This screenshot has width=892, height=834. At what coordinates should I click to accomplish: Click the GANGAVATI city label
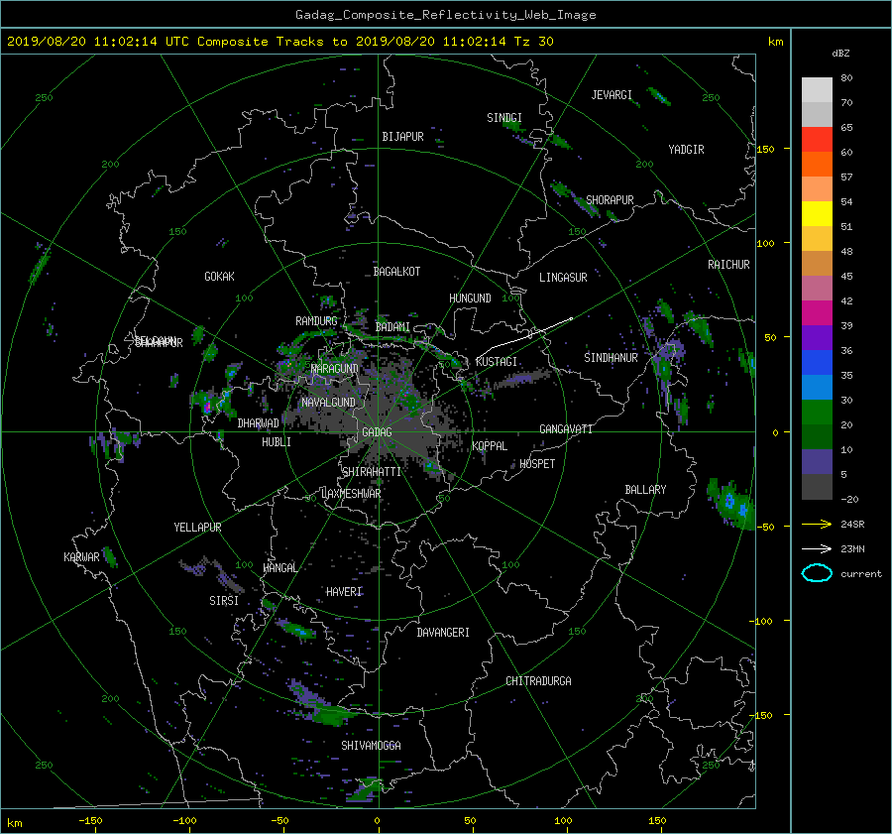click(x=566, y=429)
